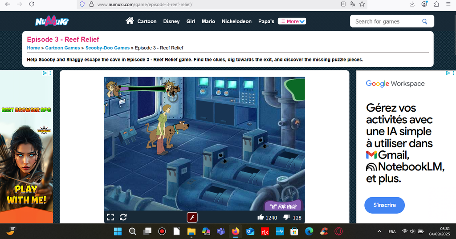Open the left ad options menu icon

pos(50,73)
